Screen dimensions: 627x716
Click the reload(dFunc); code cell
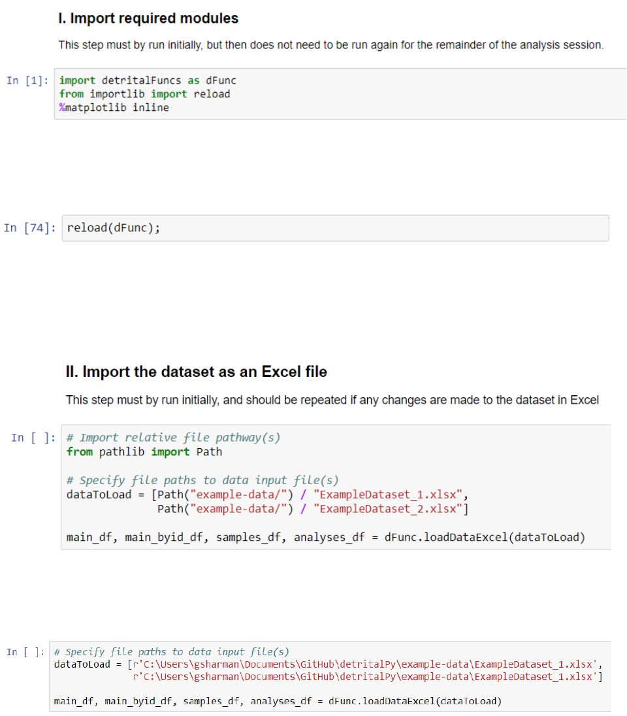point(335,228)
